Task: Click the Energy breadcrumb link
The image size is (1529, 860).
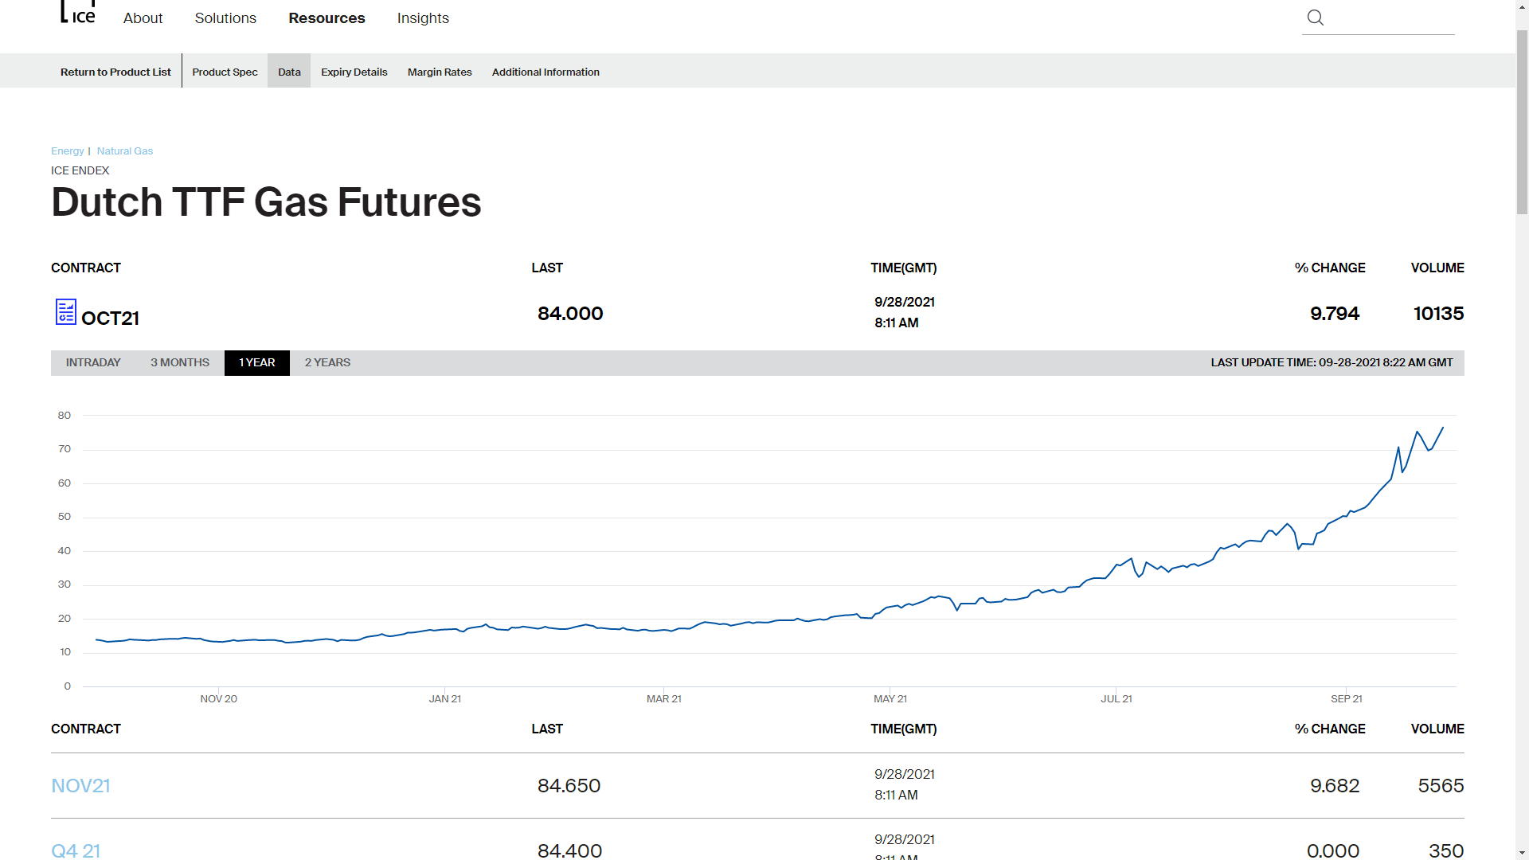Action: [67, 150]
